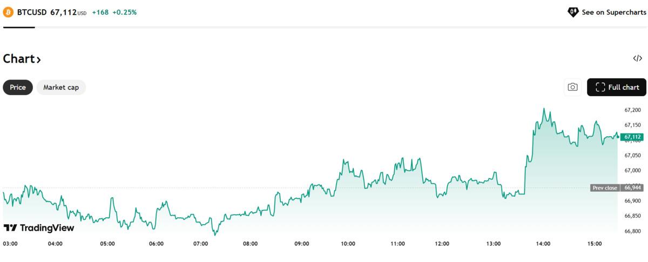Click the 66,944 previous close value
The width and height of the screenshot is (648, 262).
pyautogui.click(x=632, y=187)
